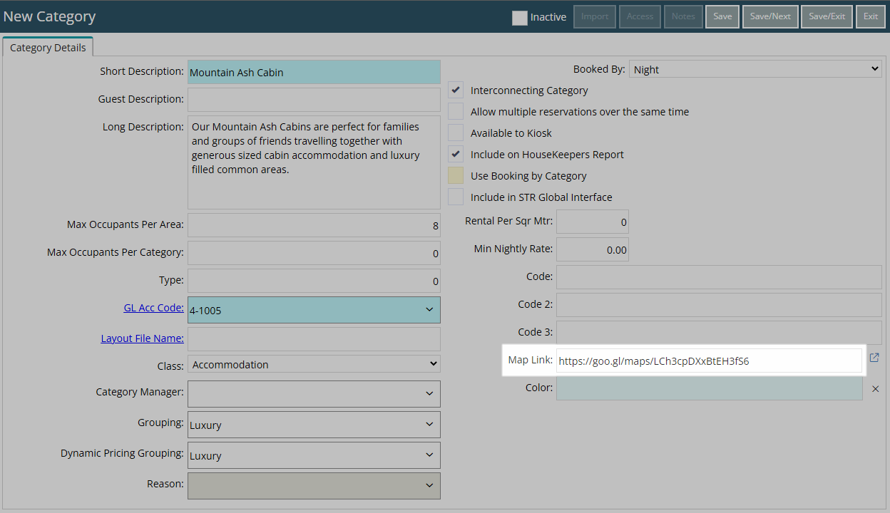Click the Rental Per Sqr Mtr field
The image size is (890, 513).
click(593, 222)
